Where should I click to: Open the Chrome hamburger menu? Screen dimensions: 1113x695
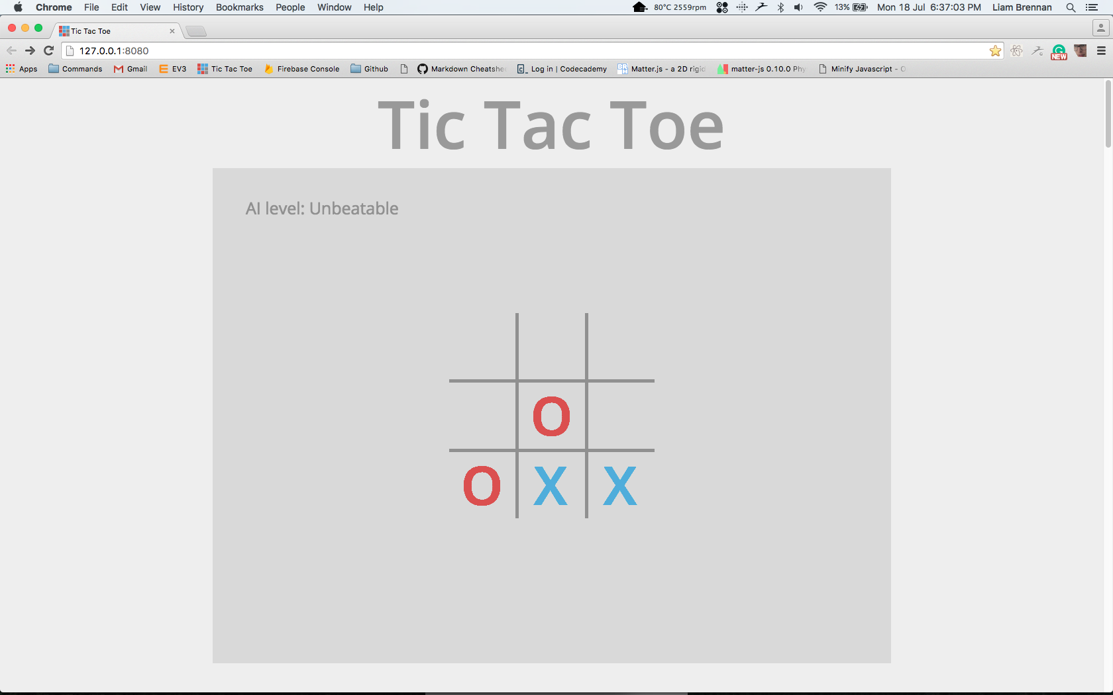1101,51
